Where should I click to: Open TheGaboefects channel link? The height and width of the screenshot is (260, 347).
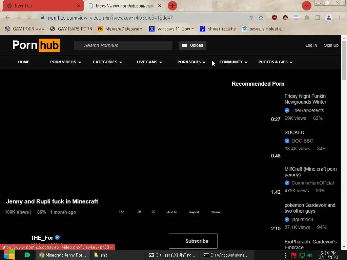307,110
